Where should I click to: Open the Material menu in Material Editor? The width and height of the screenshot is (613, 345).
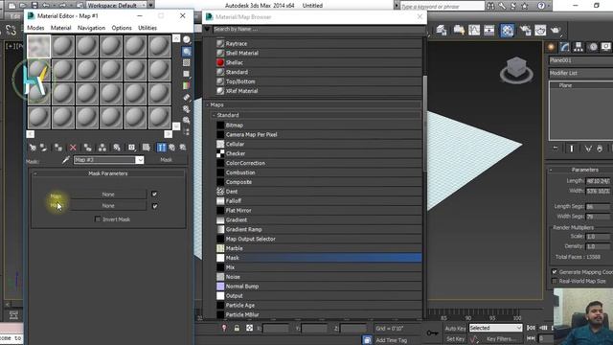60,28
